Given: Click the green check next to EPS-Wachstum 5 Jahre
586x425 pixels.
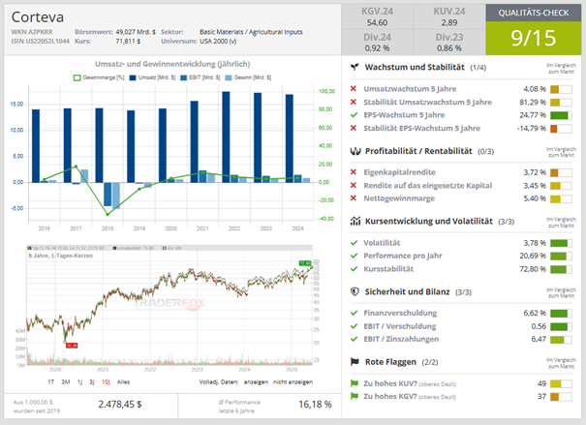Looking at the screenshot, I should 354,115.
